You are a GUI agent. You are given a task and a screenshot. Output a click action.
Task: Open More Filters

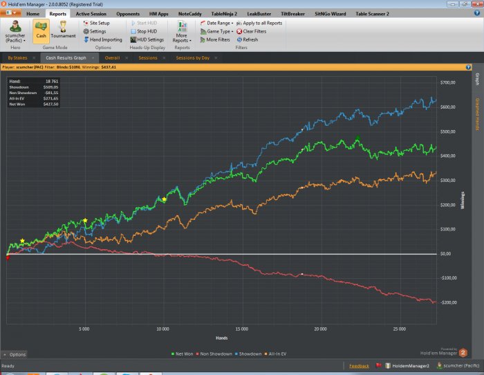[215, 39]
